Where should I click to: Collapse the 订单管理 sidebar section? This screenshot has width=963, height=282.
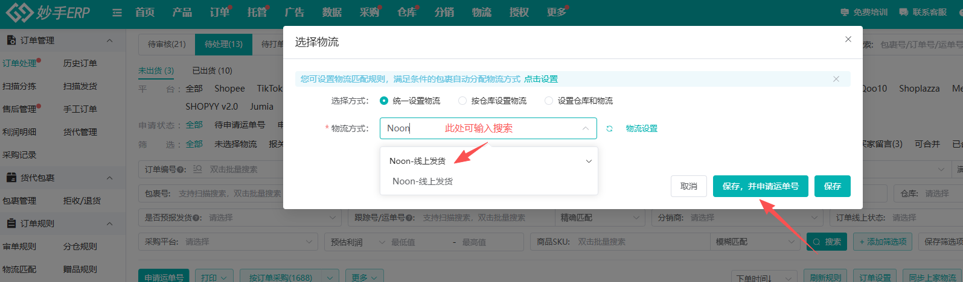[109, 40]
